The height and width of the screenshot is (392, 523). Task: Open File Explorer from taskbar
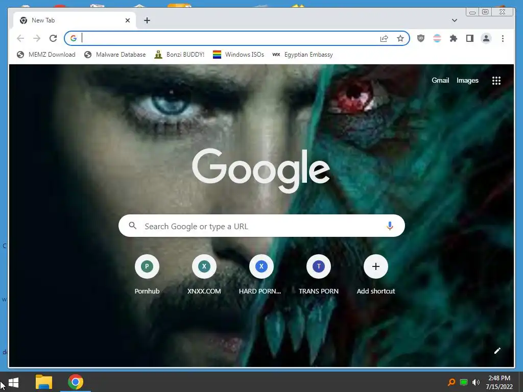point(44,382)
